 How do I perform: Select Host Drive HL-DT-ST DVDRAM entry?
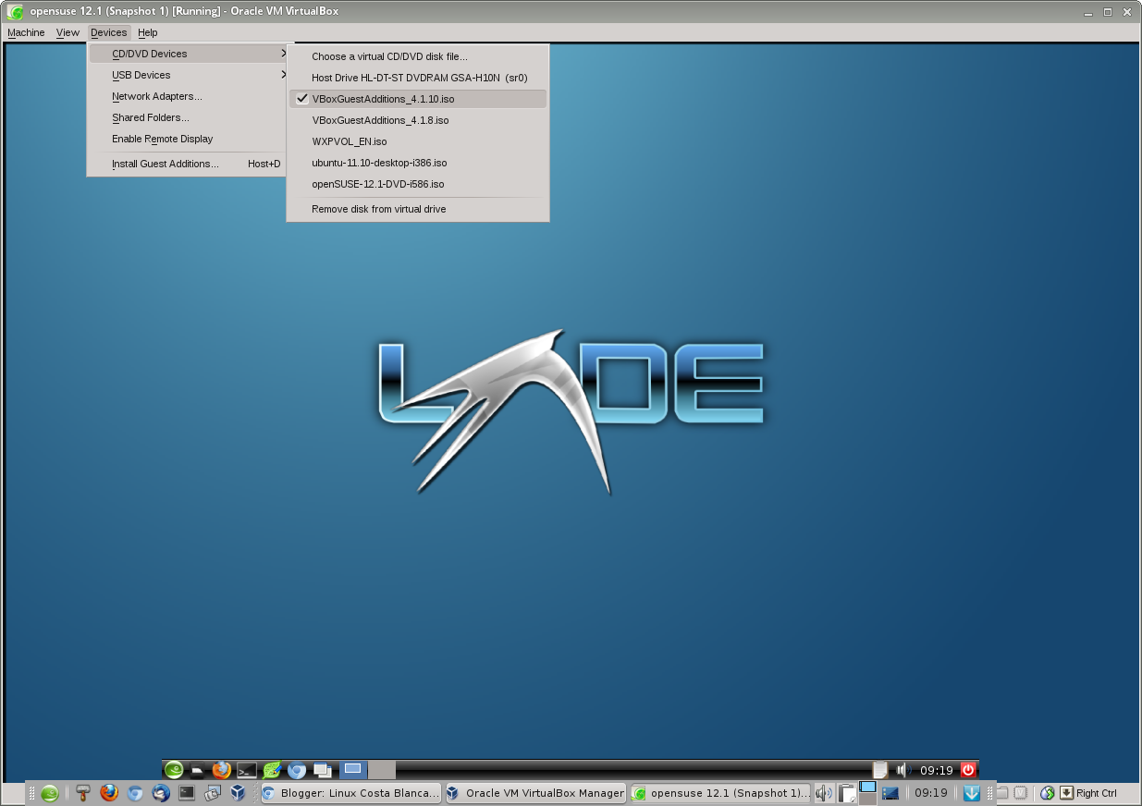418,78
